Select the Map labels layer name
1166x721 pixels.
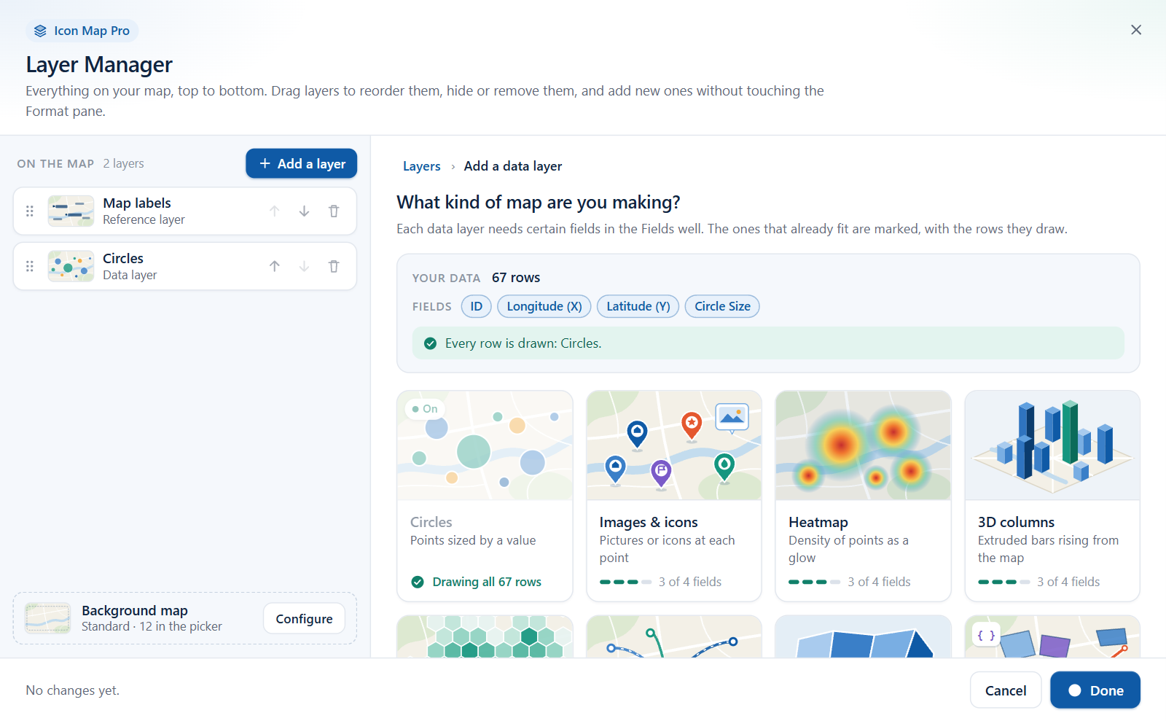click(137, 203)
